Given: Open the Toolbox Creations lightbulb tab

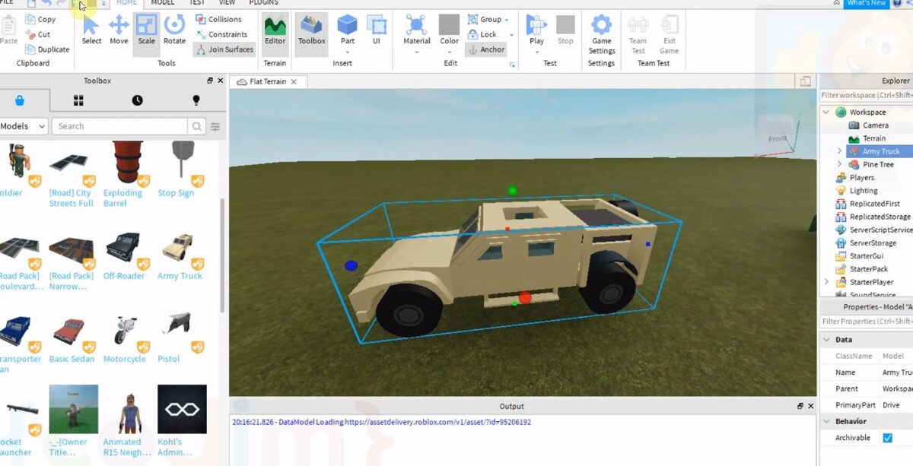Looking at the screenshot, I should pos(196,100).
